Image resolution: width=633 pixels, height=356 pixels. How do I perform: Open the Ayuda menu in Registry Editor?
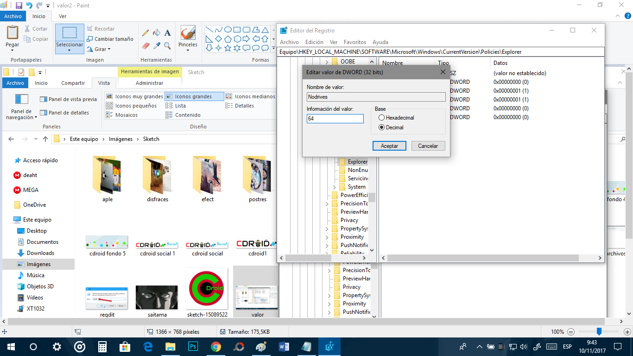point(380,42)
